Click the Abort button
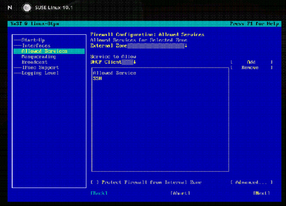This screenshot has height=206, width=286. [x=180, y=193]
